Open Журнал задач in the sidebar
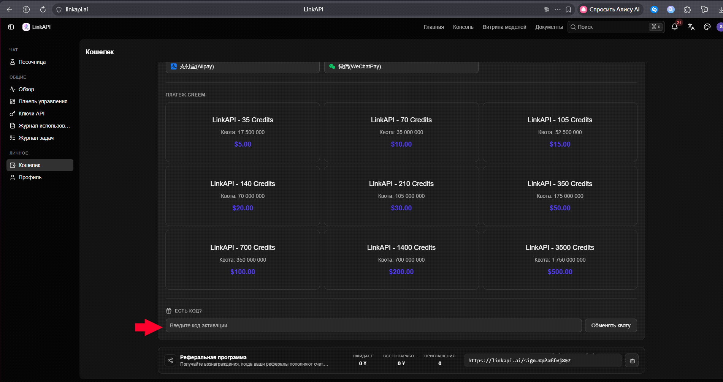723x382 pixels. 40,138
